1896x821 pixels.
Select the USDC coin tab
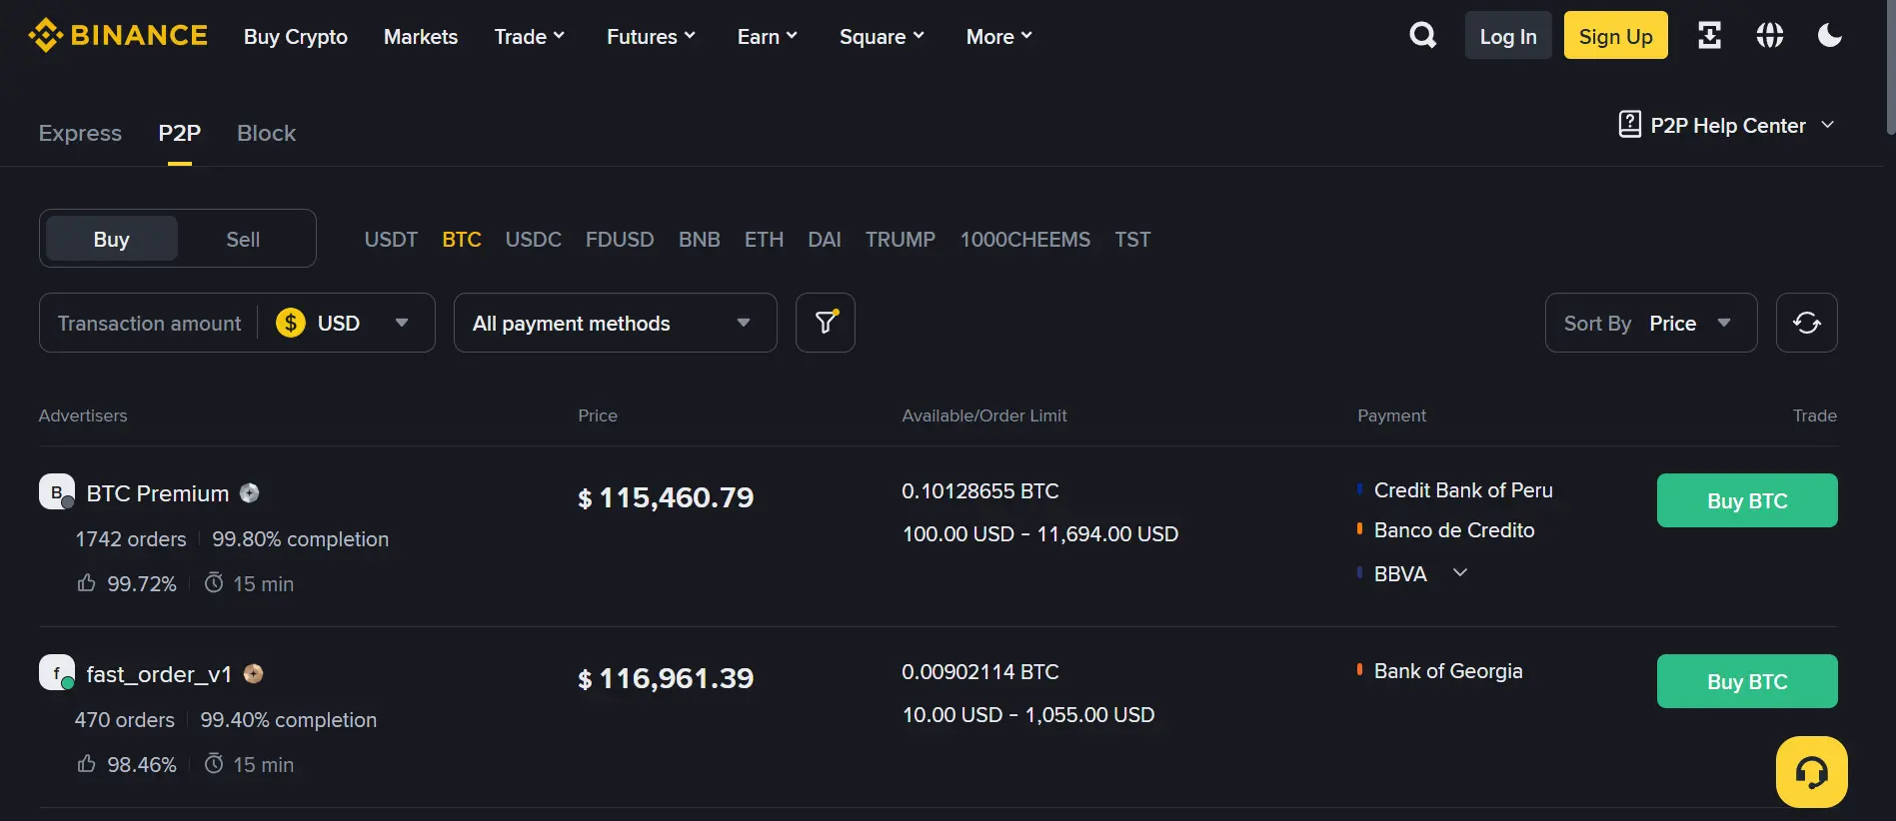(534, 240)
